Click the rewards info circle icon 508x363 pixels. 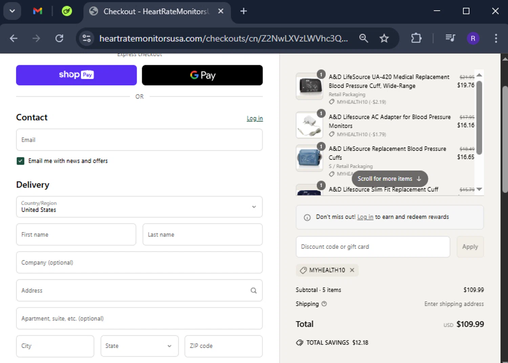click(x=307, y=217)
